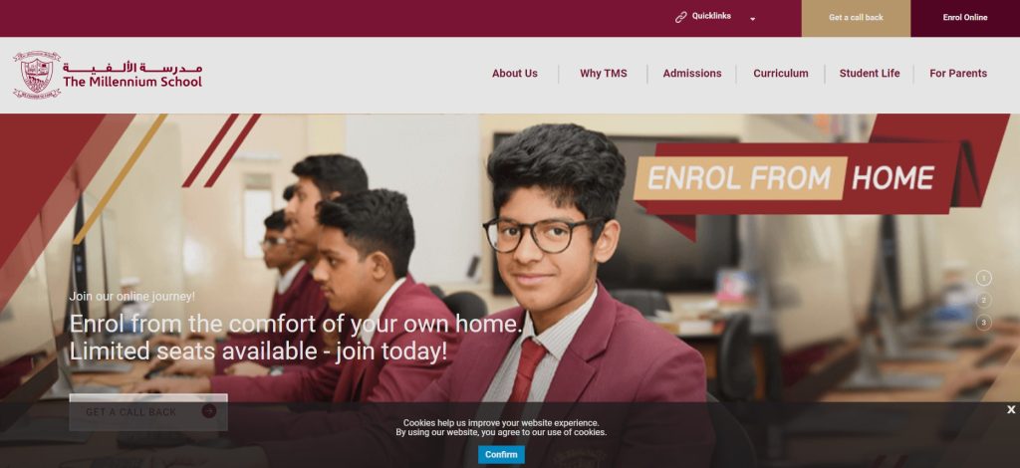Open the Admissions menu

click(692, 74)
